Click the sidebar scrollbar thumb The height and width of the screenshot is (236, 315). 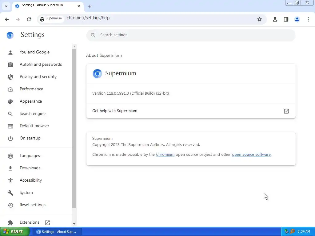pos(74,128)
